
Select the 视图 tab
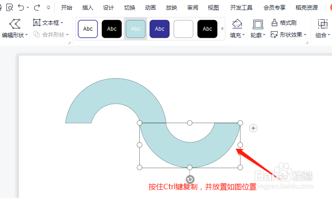pyautogui.click(x=213, y=8)
